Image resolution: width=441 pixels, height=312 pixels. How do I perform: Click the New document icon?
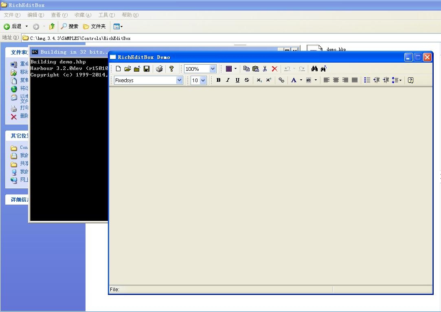(118, 69)
